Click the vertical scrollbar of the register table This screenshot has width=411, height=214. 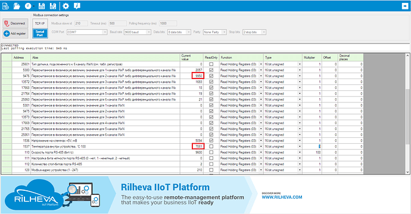407,114
